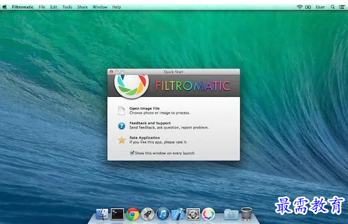Viewport: 348px width, 224px height.
Task: Open Filtromatic app from the dock
Action: click(x=208, y=214)
